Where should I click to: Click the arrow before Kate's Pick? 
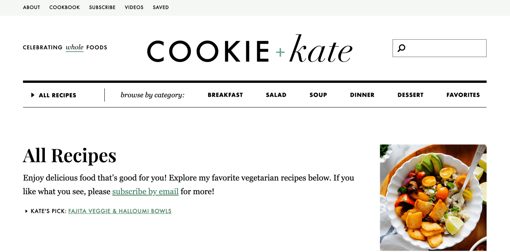pyautogui.click(x=26, y=211)
